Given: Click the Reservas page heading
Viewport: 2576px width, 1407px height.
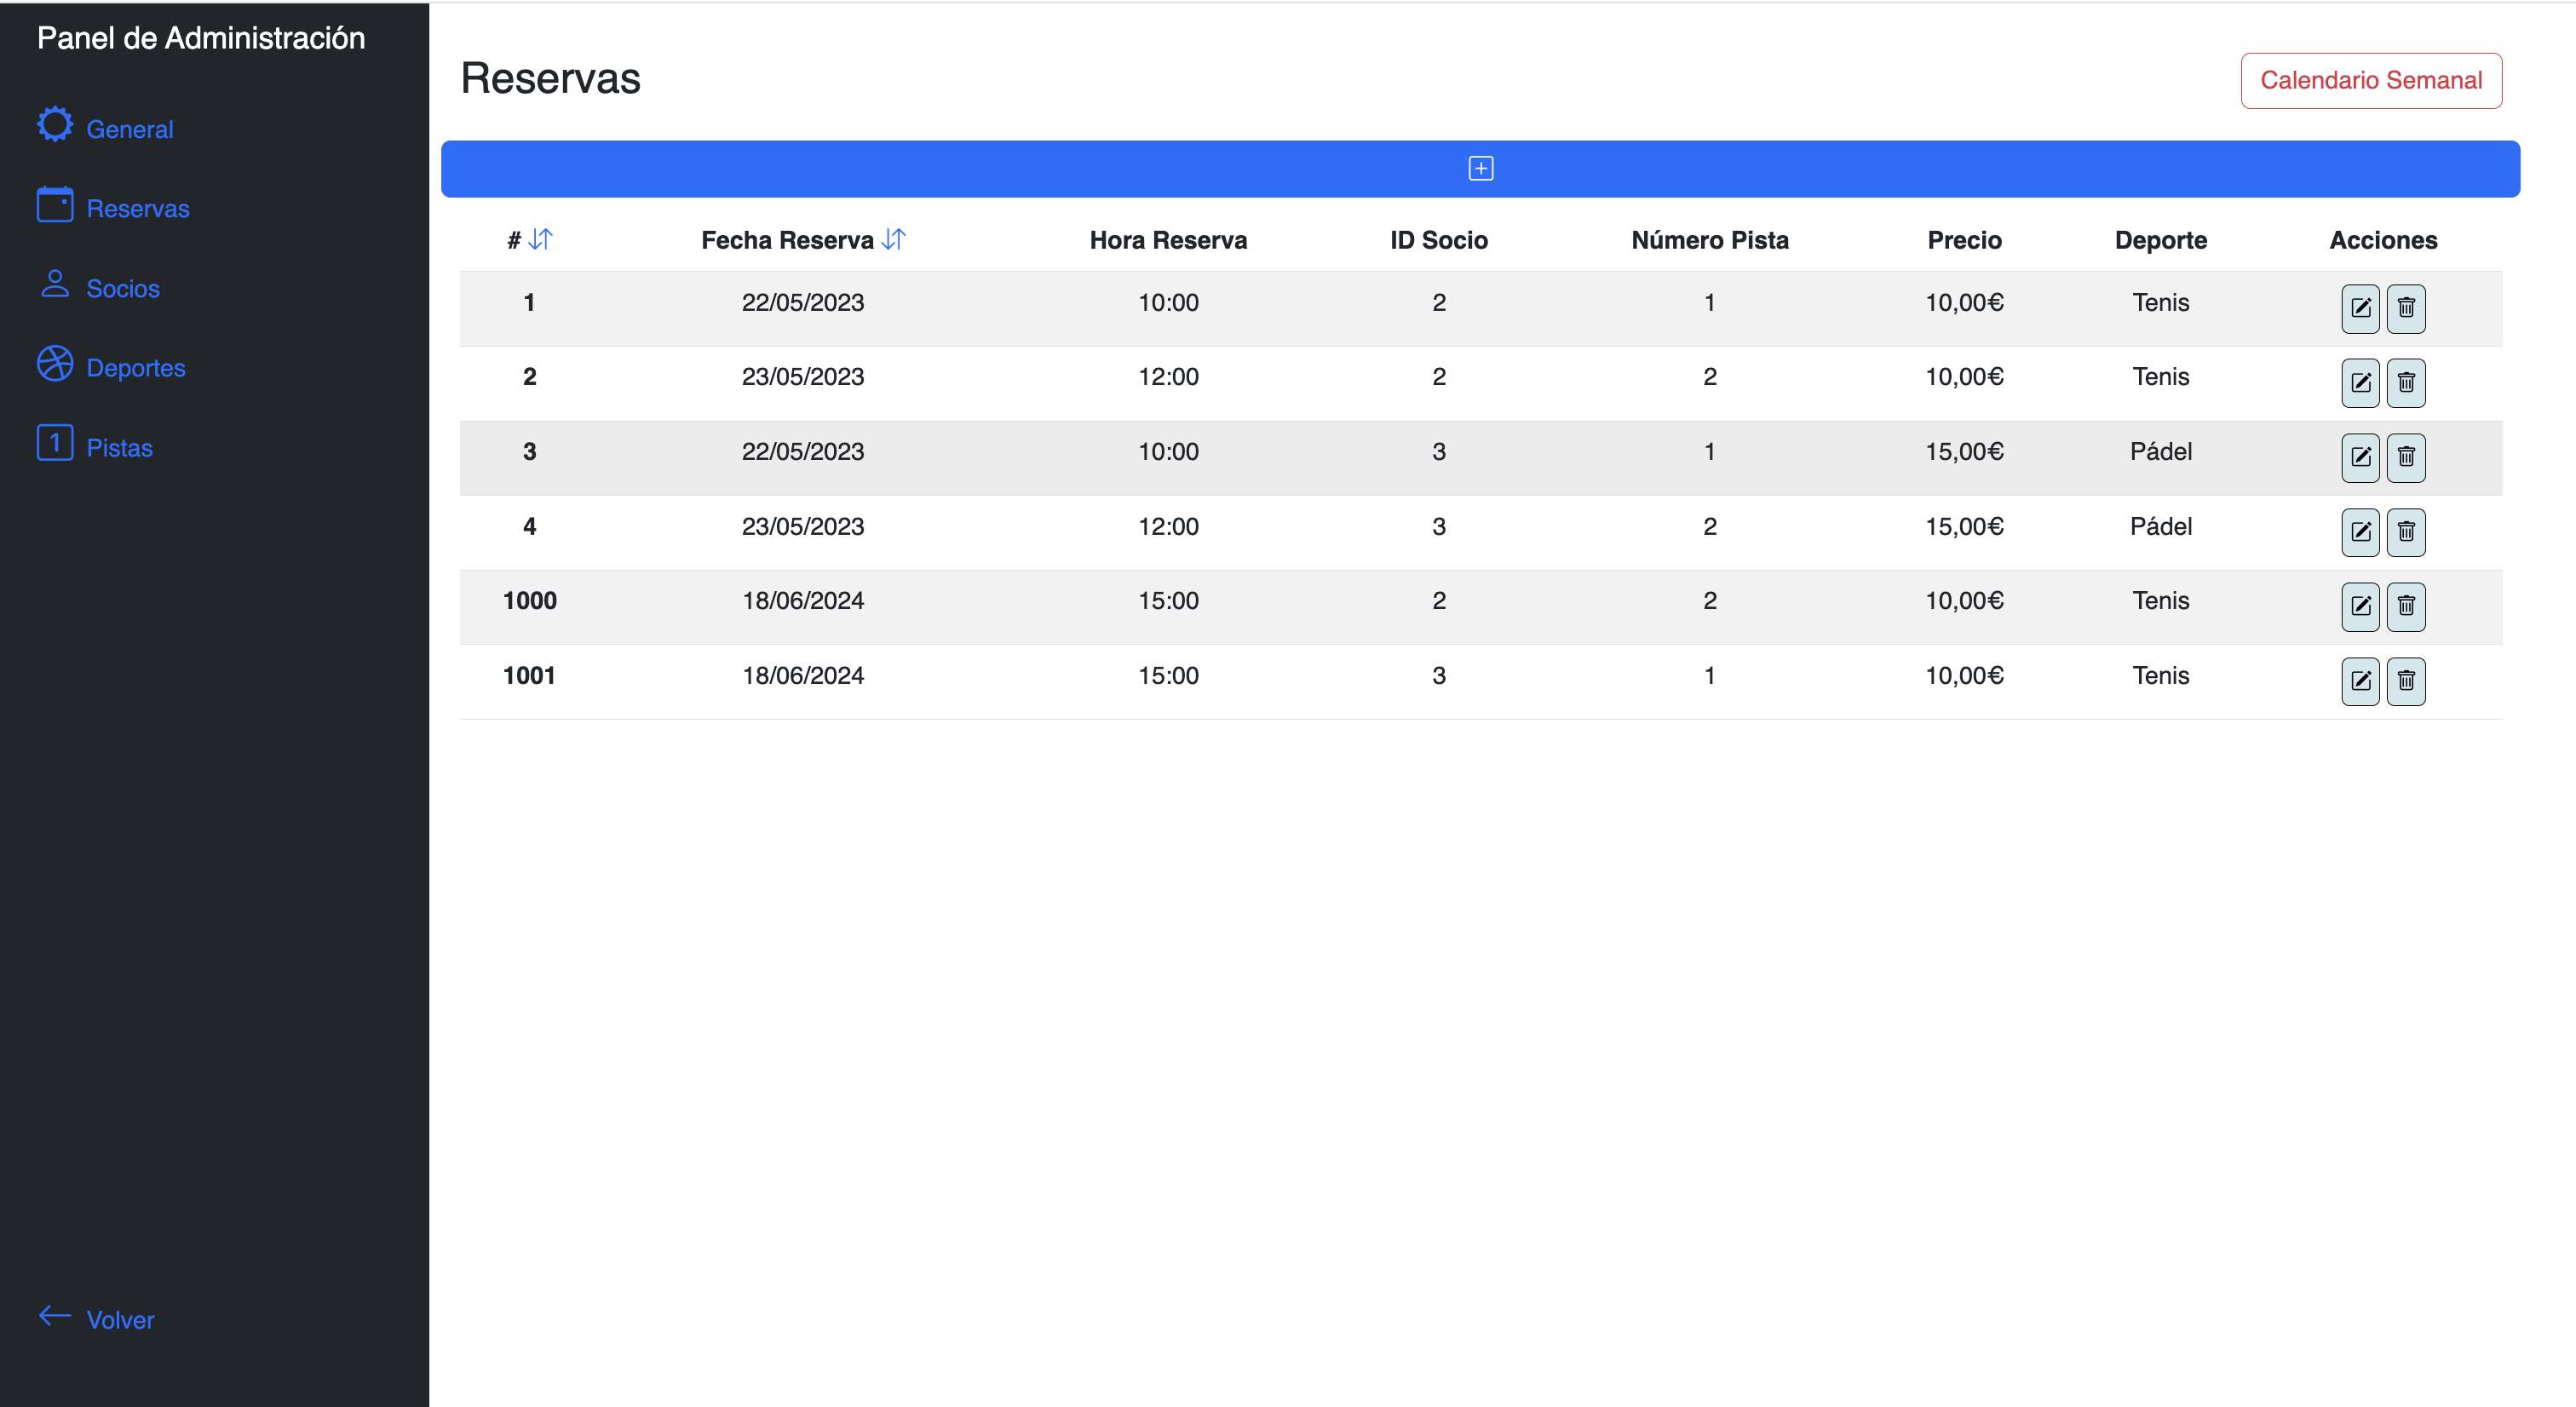Looking at the screenshot, I should (x=550, y=78).
